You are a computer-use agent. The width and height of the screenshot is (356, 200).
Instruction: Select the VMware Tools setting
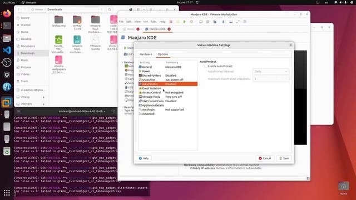(168, 97)
